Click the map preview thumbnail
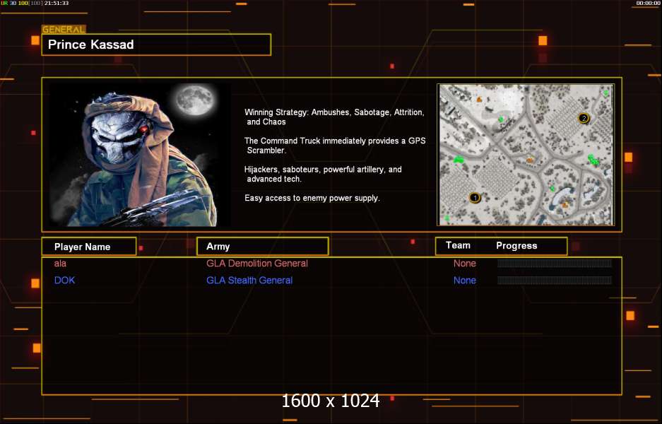The width and height of the screenshot is (662, 424). click(526, 155)
